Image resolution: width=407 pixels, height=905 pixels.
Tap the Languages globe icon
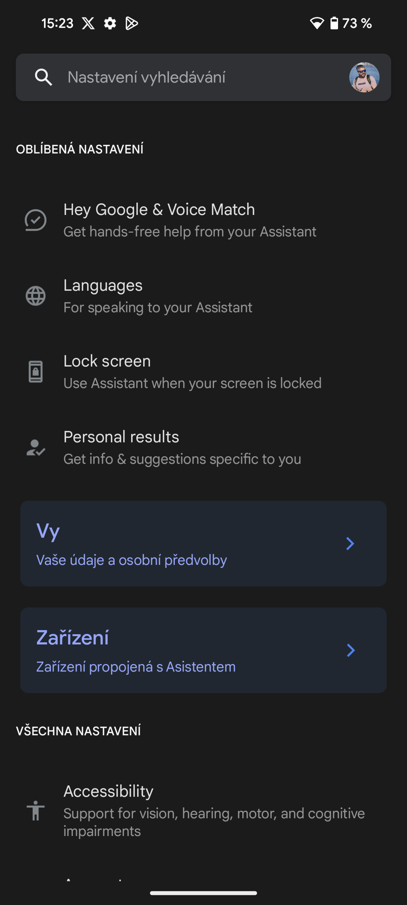pos(36,296)
